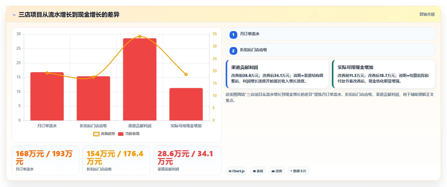Click the lightning icon beside the title
The image size is (447, 187).
point(14,15)
